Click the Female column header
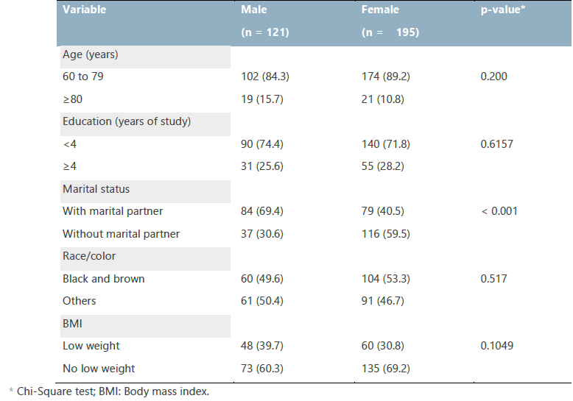The width and height of the screenshot is (573, 401). [x=380, y=10]
